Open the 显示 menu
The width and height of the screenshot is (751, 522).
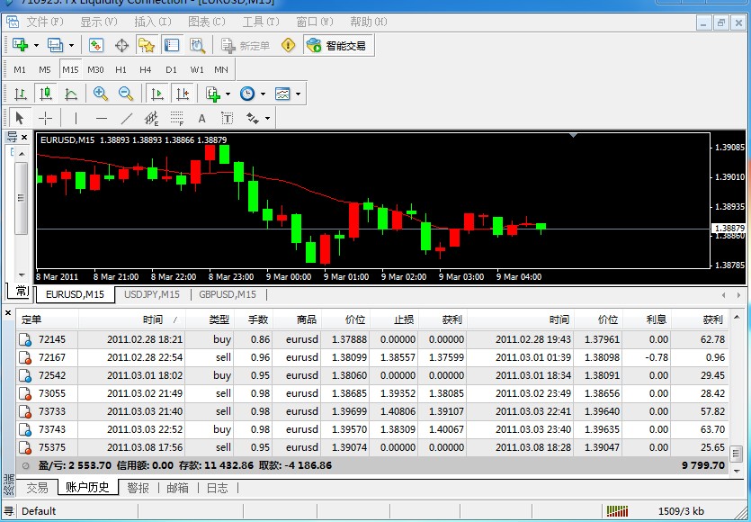click(x=99, y=22)
